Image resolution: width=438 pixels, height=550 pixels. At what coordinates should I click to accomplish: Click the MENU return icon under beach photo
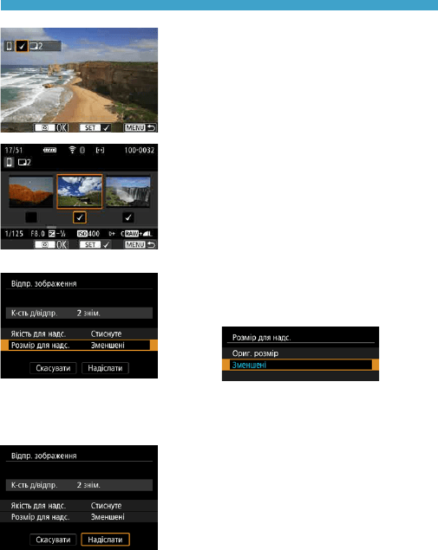141,127
